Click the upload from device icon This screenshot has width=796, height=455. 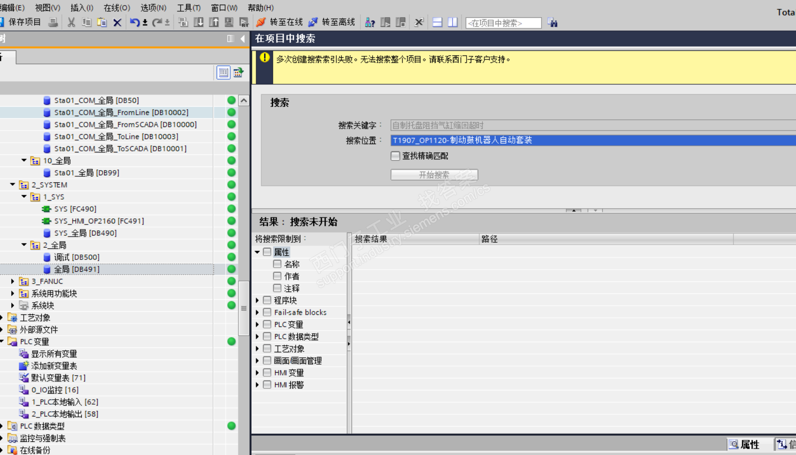click(x=213, y=22)
